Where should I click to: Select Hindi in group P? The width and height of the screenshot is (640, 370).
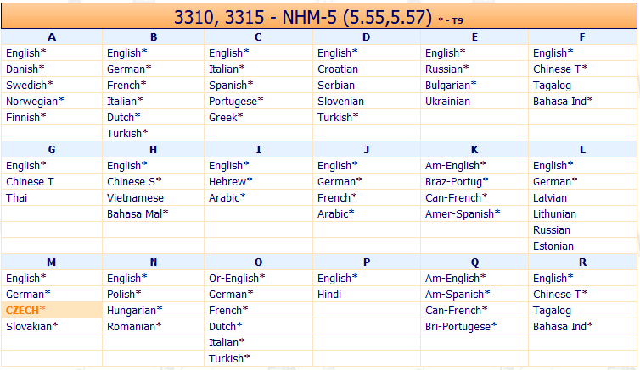point(329,295)
